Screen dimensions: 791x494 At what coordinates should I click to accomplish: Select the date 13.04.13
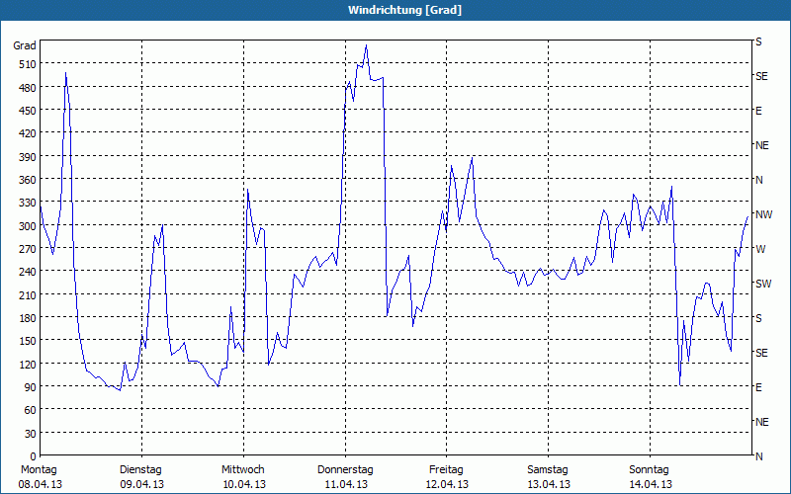pyautogui.click(x=549, y=484)
